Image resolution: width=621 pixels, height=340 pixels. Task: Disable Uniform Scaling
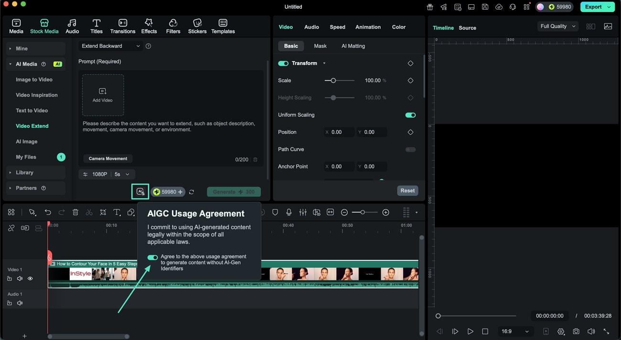pos(410,114)
